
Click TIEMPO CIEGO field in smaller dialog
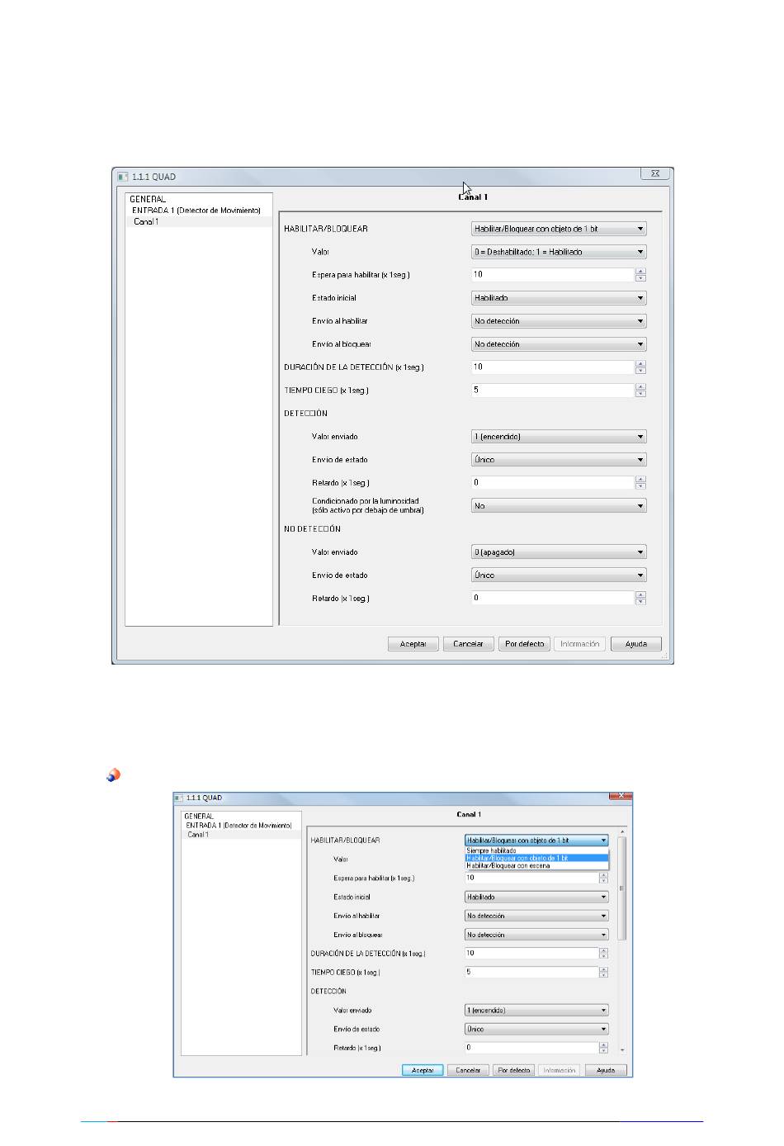[x=531, y=973]
